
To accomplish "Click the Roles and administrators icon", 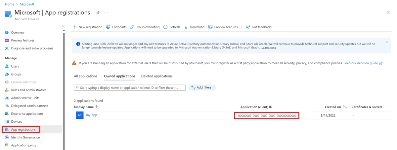I will pos(7,90).
